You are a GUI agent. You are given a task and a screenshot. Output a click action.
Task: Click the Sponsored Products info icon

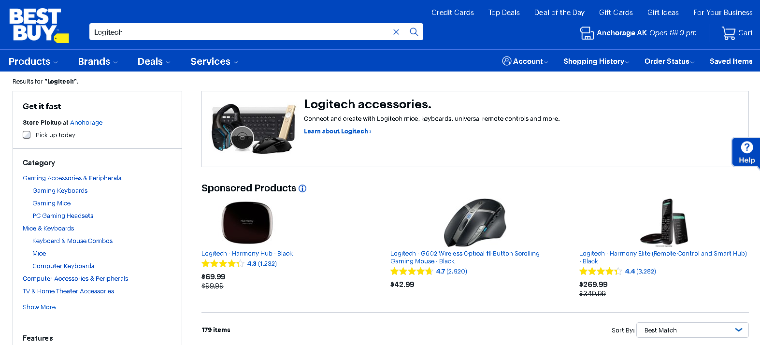[x=302, y=188]
